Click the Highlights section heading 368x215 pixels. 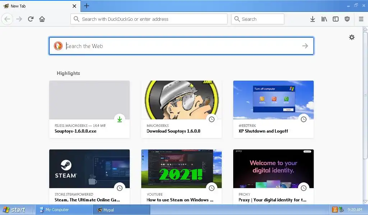[x=68, y=73]
